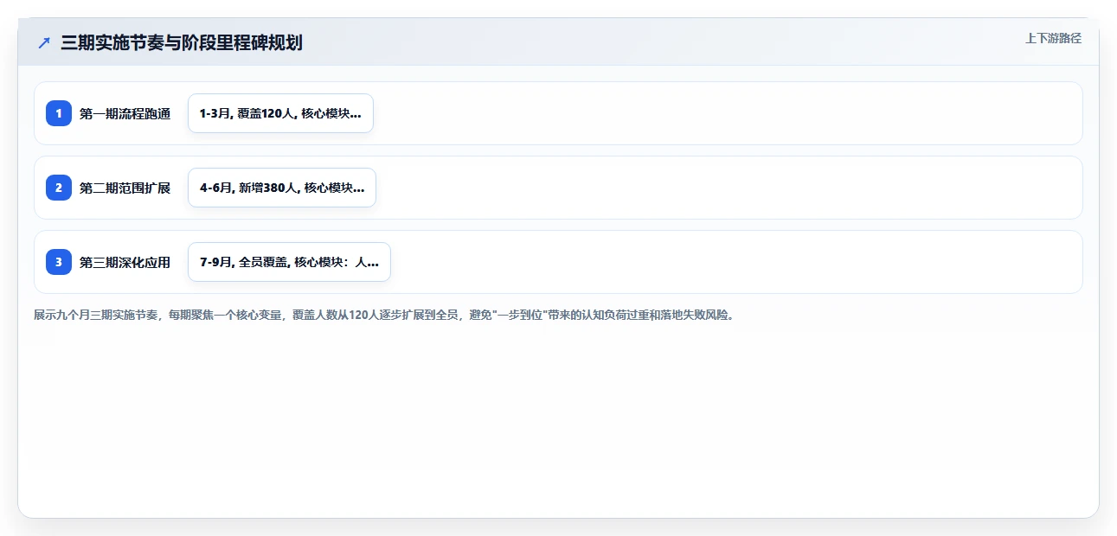Viewport: 1117px width, 536px height.
Task: Select the 第二期范围扩展 stage label
Action: click(x=125, y=188)
